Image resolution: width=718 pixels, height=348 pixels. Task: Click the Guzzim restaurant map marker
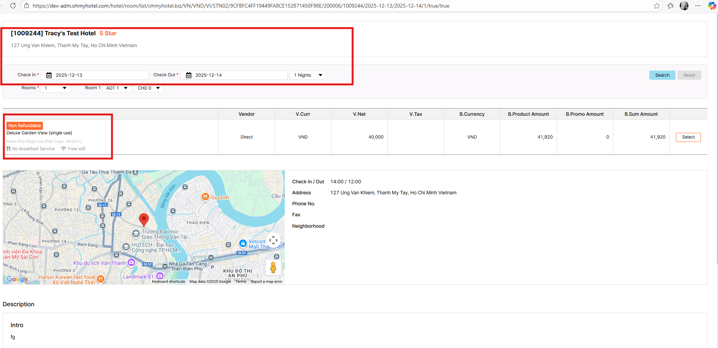click(205, 197)
